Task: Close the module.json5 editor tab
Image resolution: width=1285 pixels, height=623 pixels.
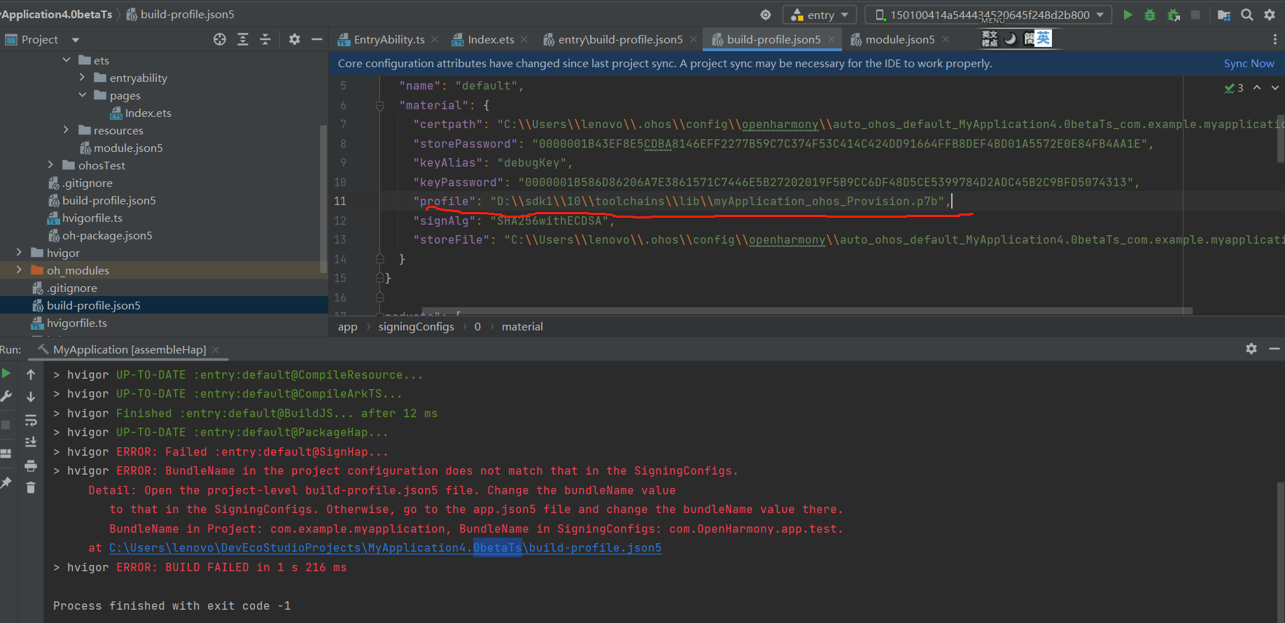Action: click(946, 39)
